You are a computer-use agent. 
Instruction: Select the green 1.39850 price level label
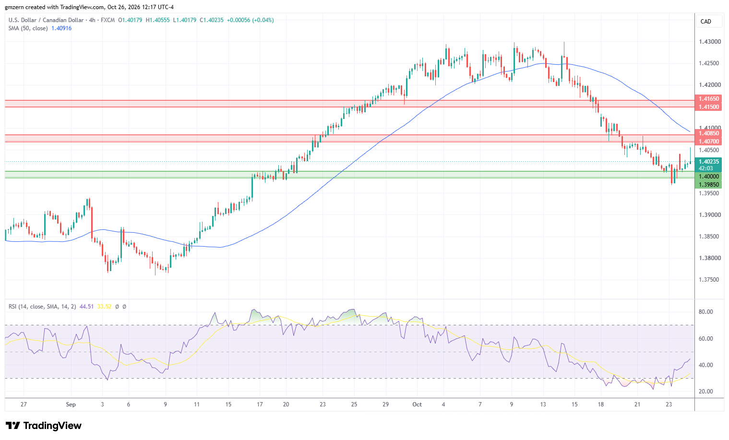pyautogui.click(x=709, y=185)
